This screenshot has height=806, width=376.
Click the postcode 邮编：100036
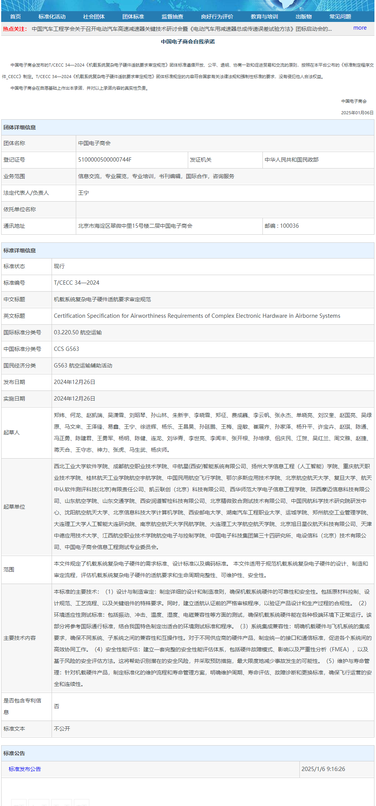[x=282, y=226]
